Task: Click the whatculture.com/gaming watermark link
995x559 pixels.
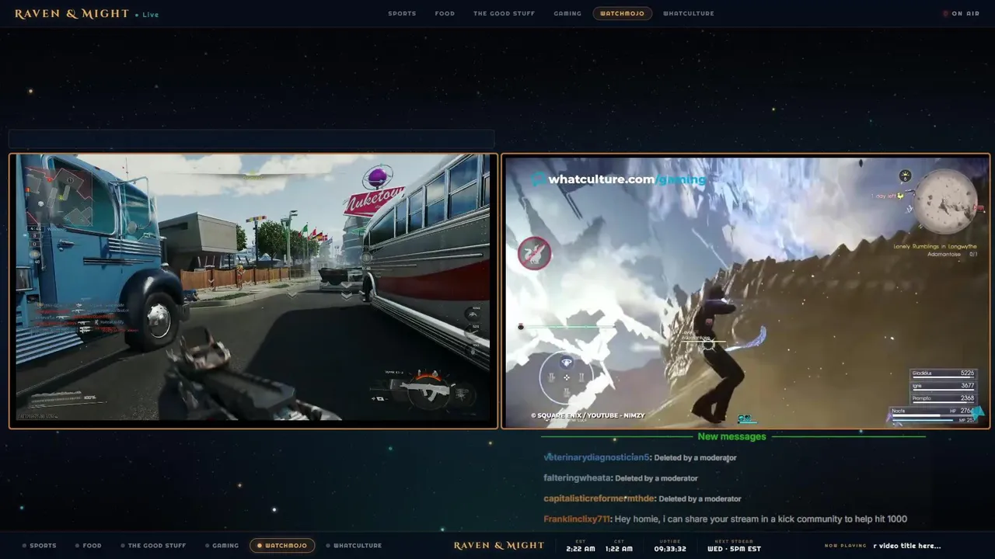Action: [x=619, y=179]
